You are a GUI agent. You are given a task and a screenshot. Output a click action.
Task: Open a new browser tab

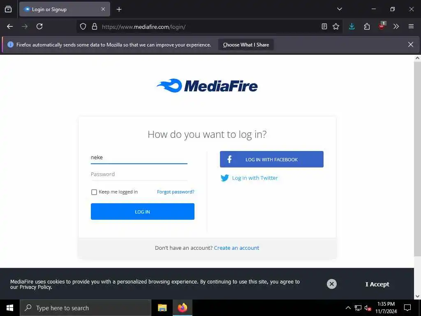119,9
